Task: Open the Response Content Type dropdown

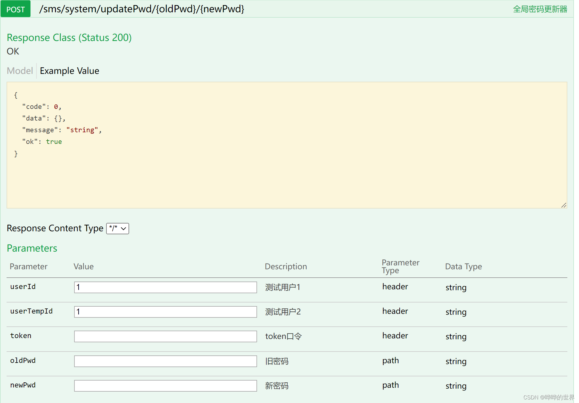Action: click(118, 229)
